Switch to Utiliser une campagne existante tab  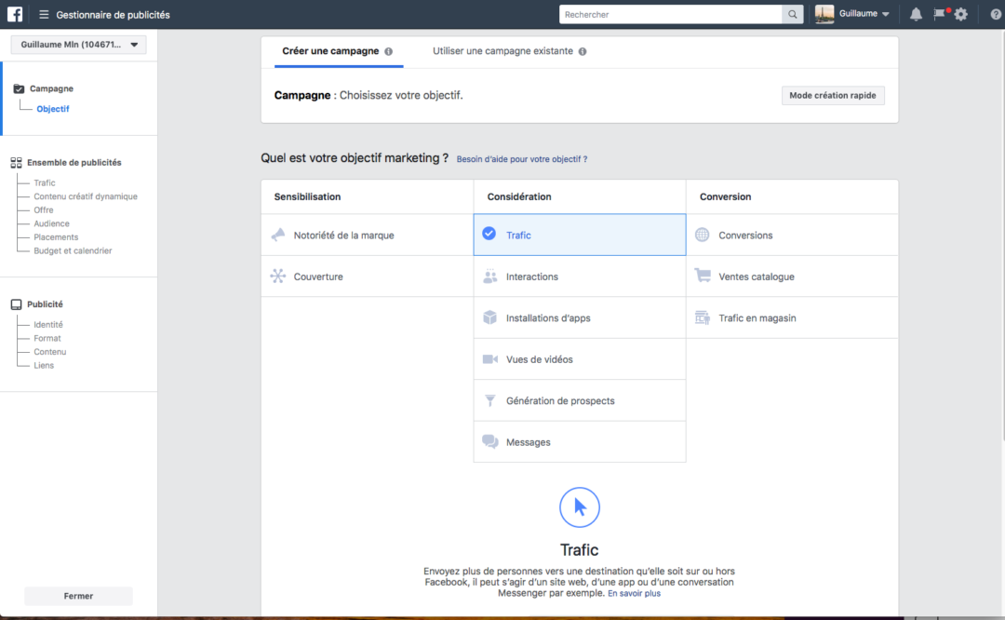[503, 51]
